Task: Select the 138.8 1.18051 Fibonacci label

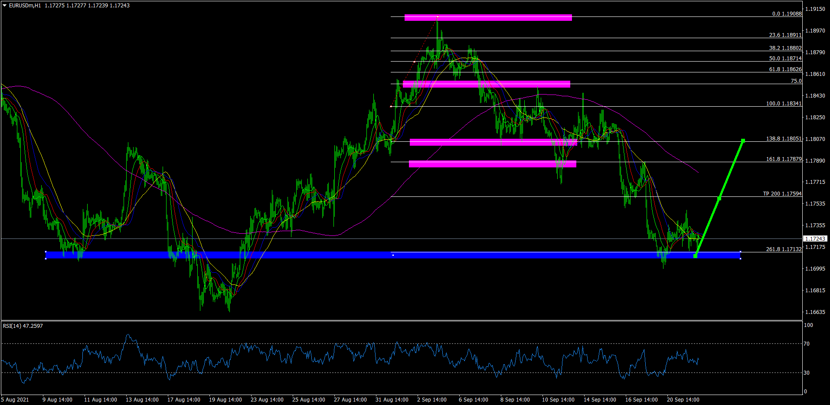Action: click(x=784, y=139)
